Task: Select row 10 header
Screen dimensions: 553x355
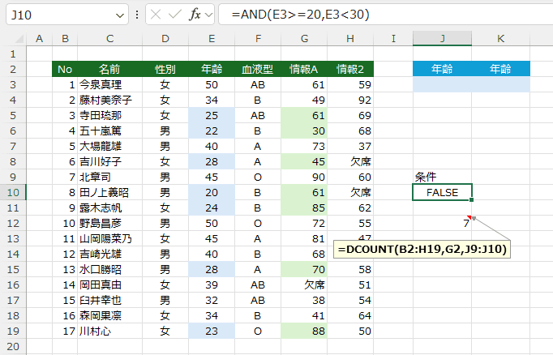Action: (x=14, y=192)
